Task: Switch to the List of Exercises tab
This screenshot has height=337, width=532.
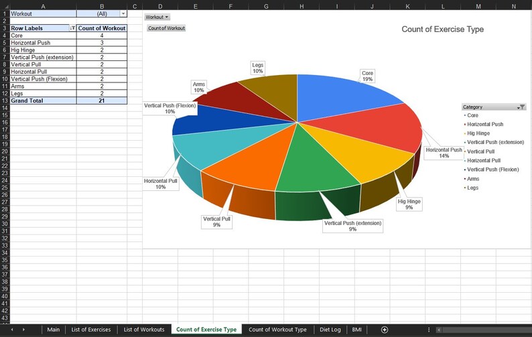Action: [x=90, y=330]
